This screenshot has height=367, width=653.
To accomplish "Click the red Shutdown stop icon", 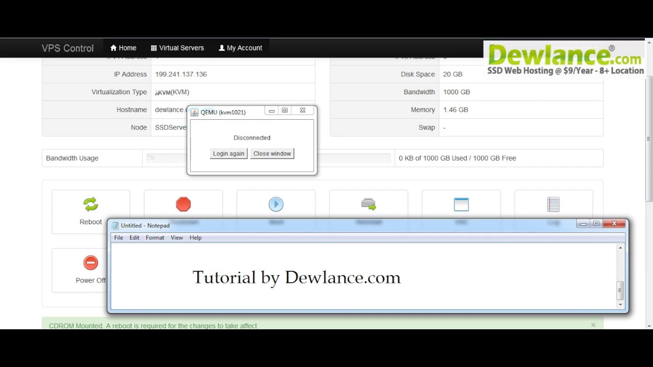I will click(x=183, y=204).
